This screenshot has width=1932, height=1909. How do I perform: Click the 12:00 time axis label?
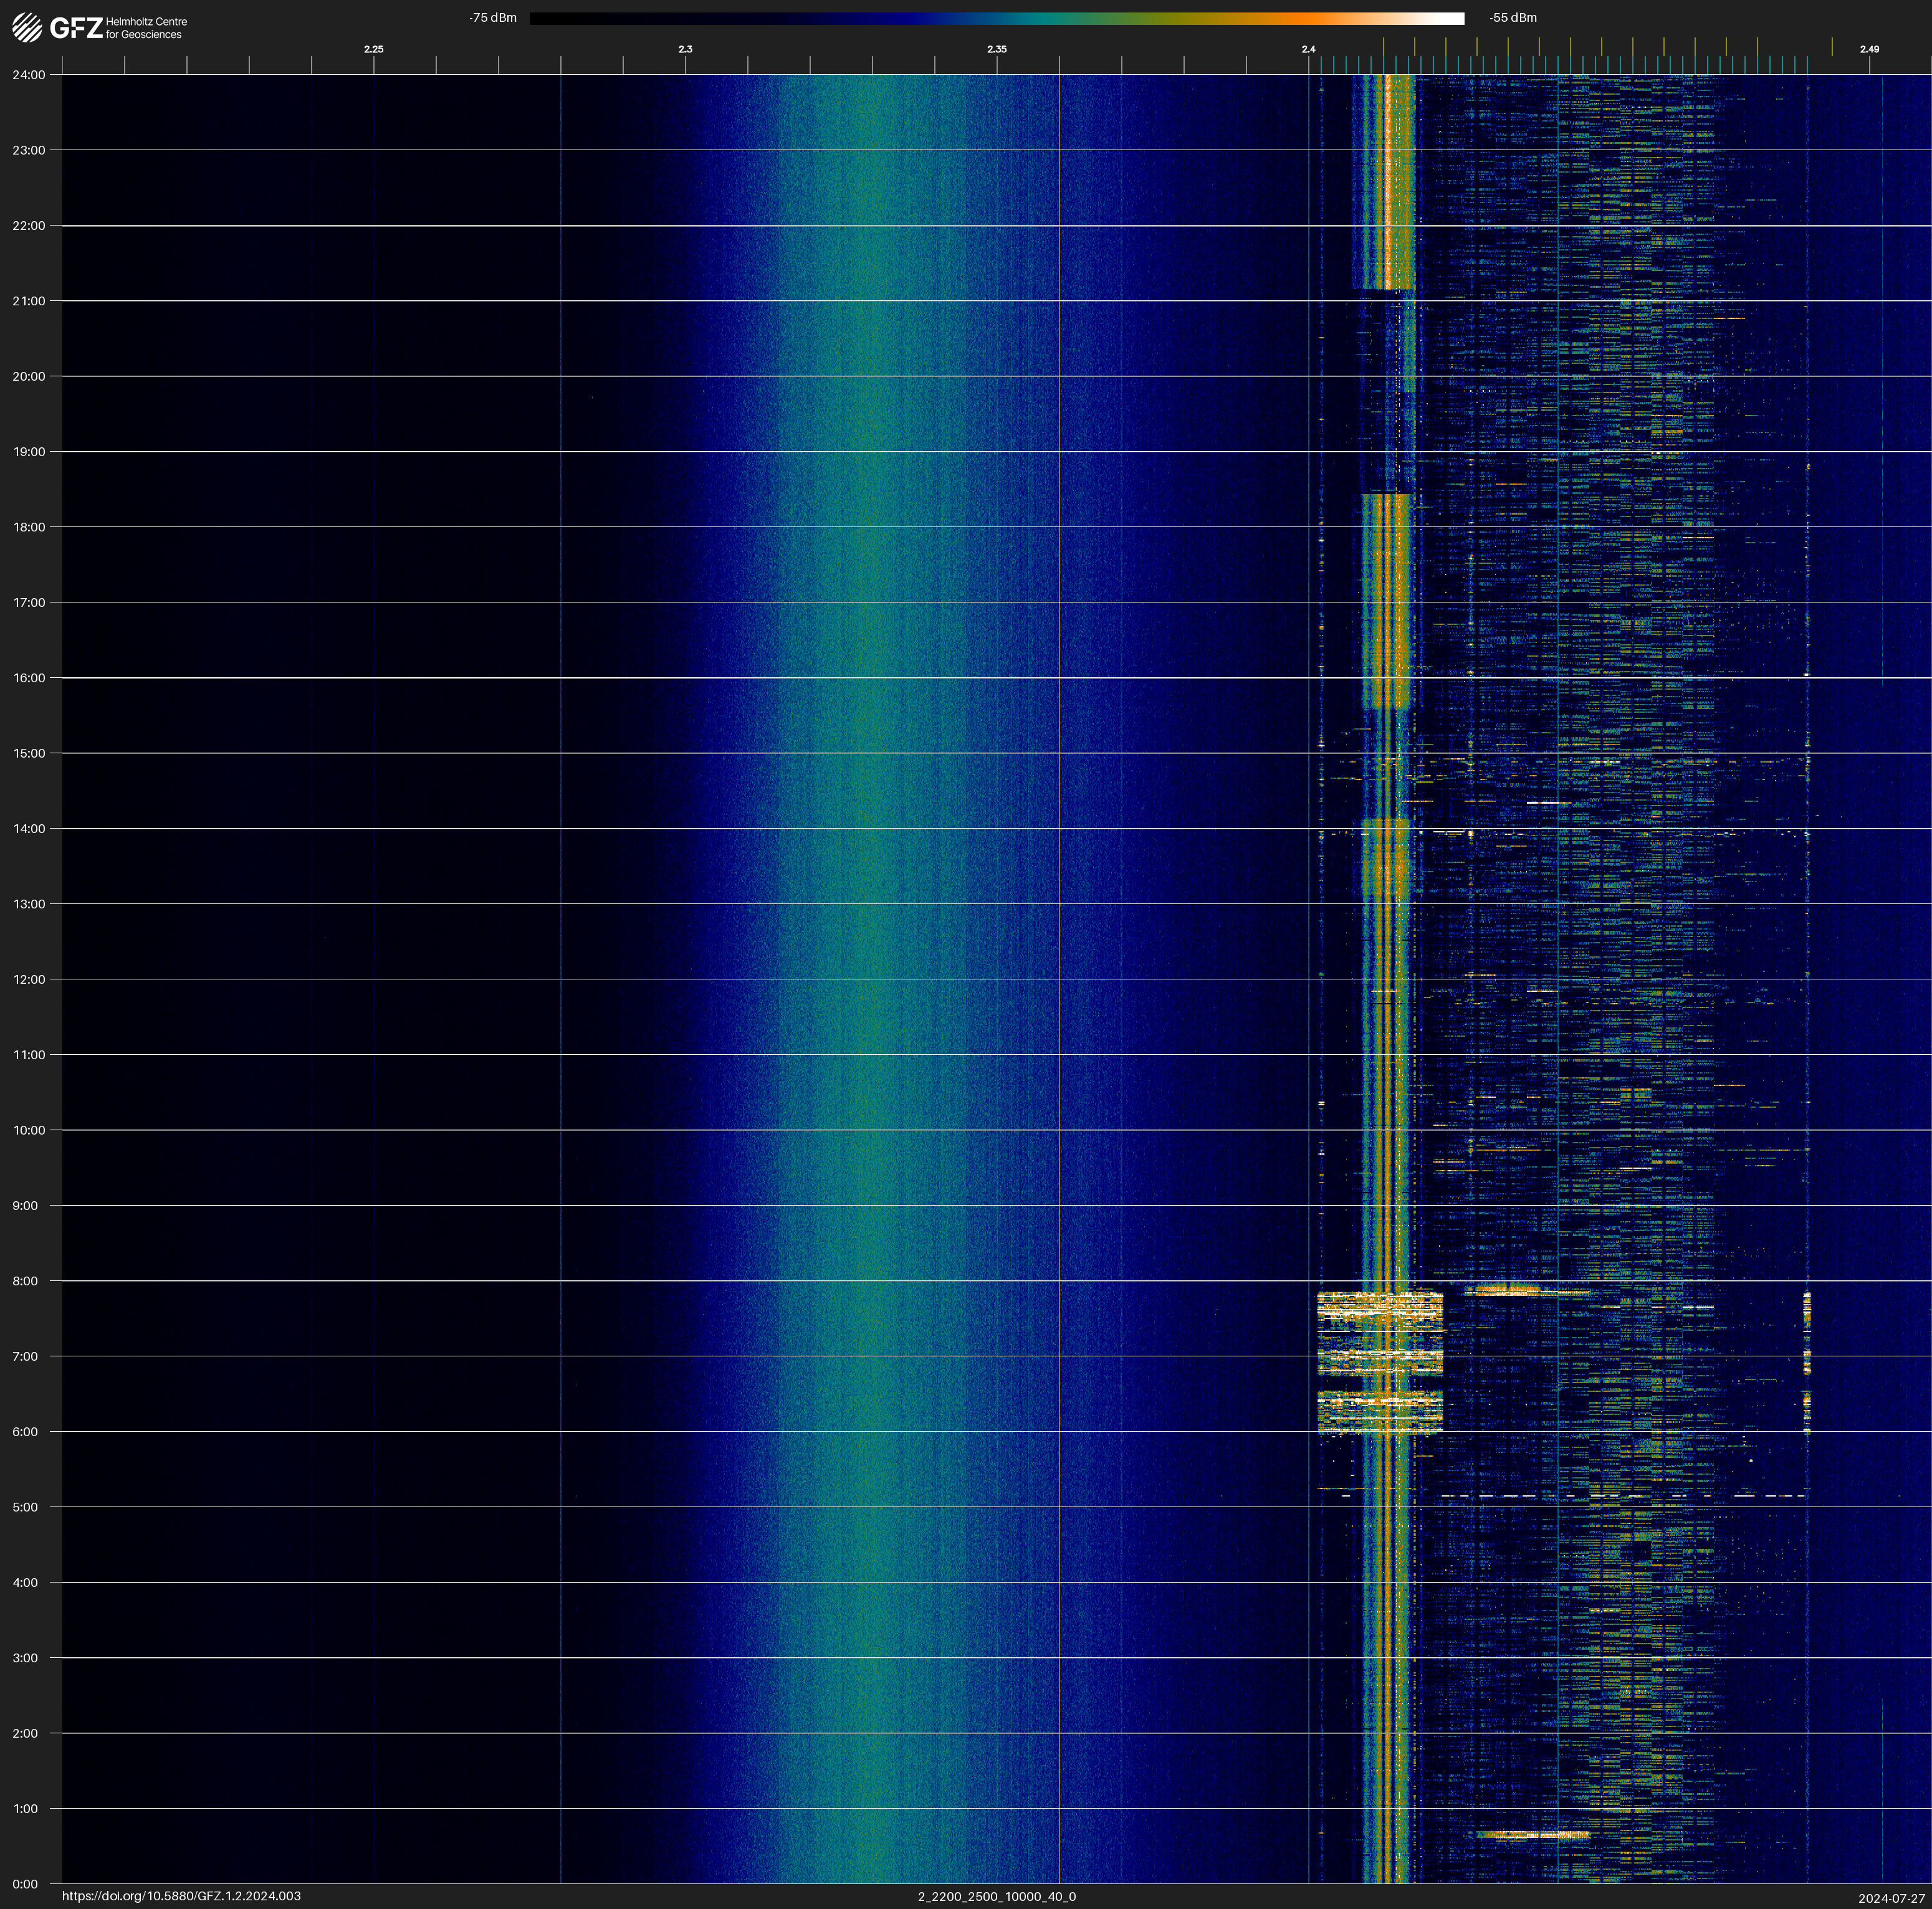click(29, 979)
